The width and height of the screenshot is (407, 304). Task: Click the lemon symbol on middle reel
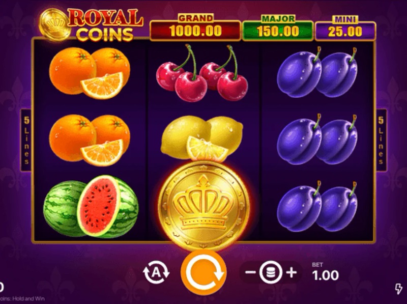coord(202,139)
